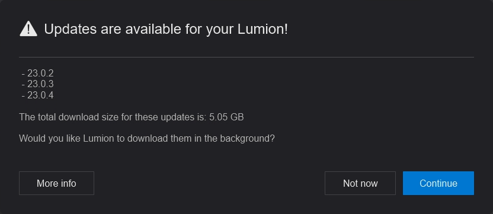Click the 5.05 GB size value
Screen dimensions: 493x214
coord(226,117)
